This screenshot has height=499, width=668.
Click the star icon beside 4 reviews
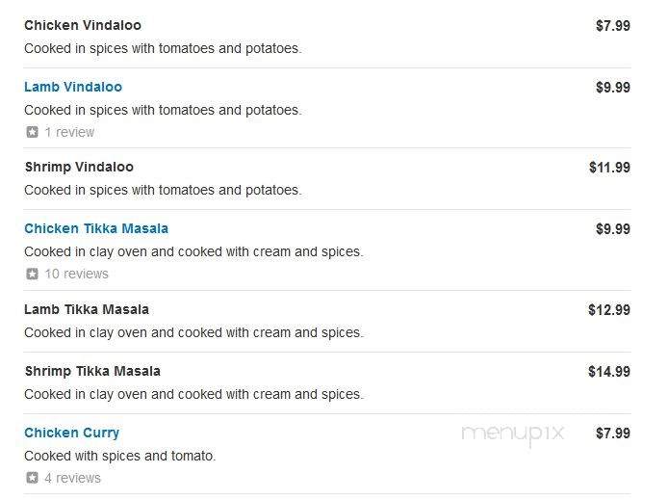point(33,478)
